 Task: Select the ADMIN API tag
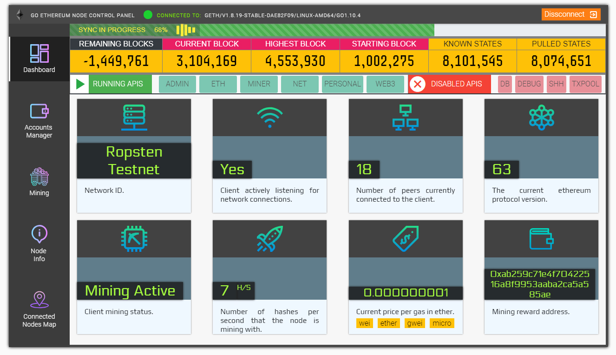pyautogui.click(x=177, y=84)
